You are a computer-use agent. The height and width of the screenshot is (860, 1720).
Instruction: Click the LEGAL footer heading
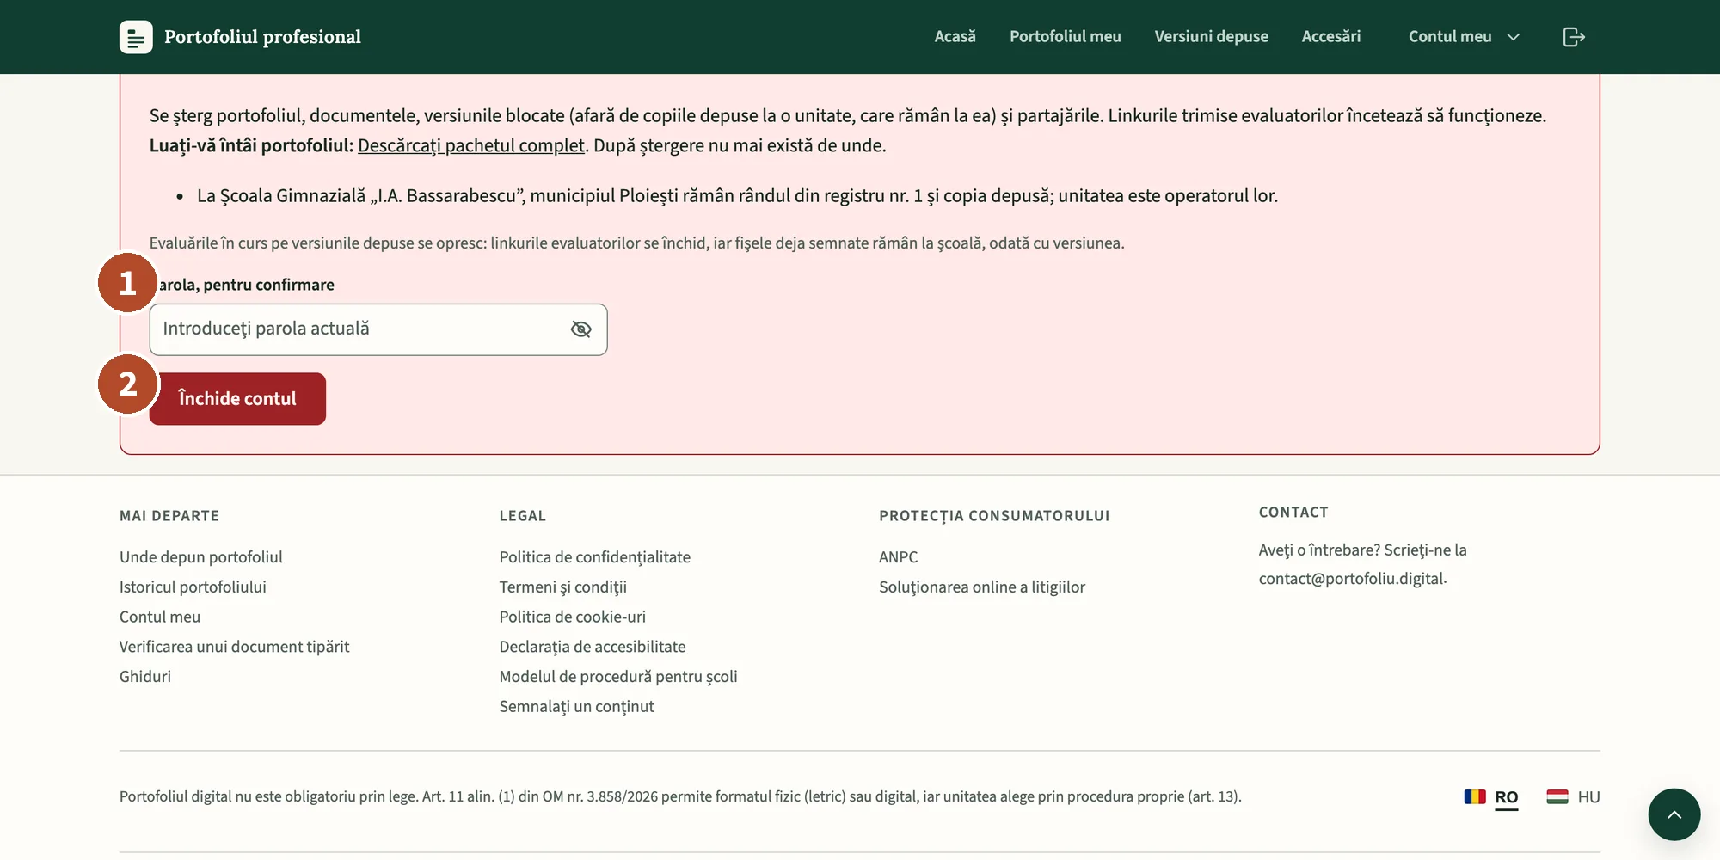[x=523, y=516]
